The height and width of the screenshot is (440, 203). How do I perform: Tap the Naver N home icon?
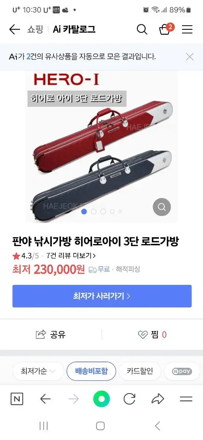pos(17,399)
